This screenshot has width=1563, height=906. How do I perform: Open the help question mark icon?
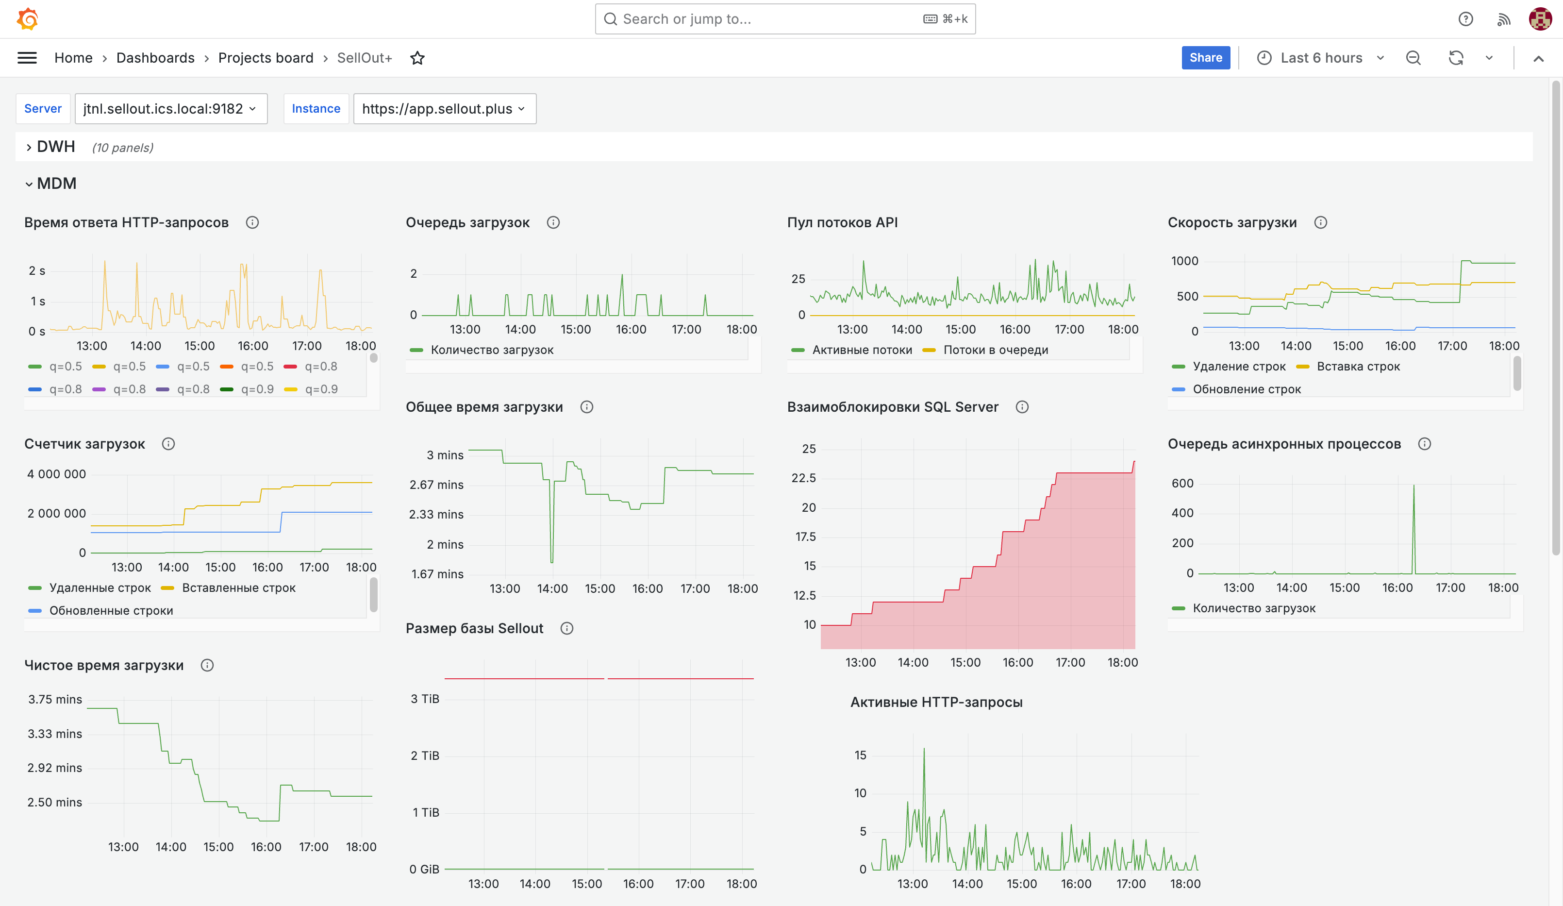point(1465,19)
